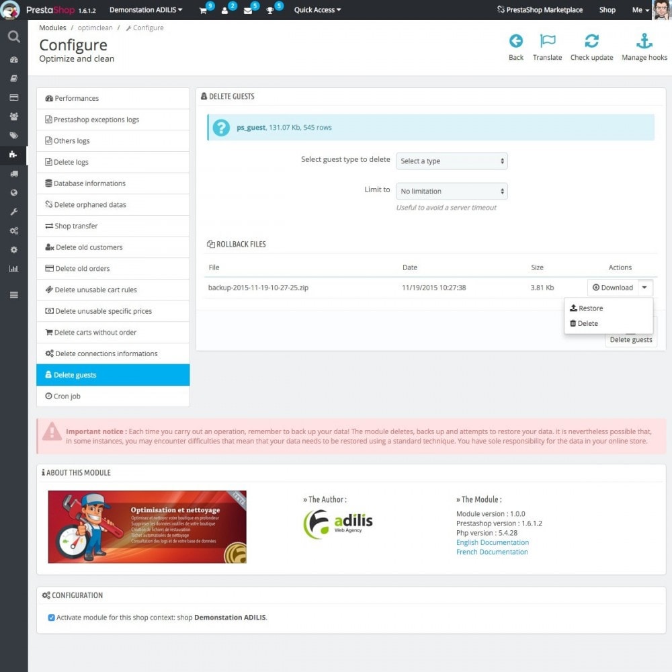Toggle the caret next to Download
The height and width of the screenshot is (672, 672).
pos(645,288)
